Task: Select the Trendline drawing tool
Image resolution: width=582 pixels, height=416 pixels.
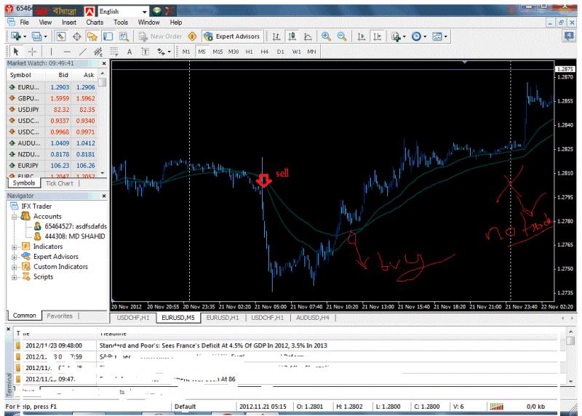Action: [83, 52]
